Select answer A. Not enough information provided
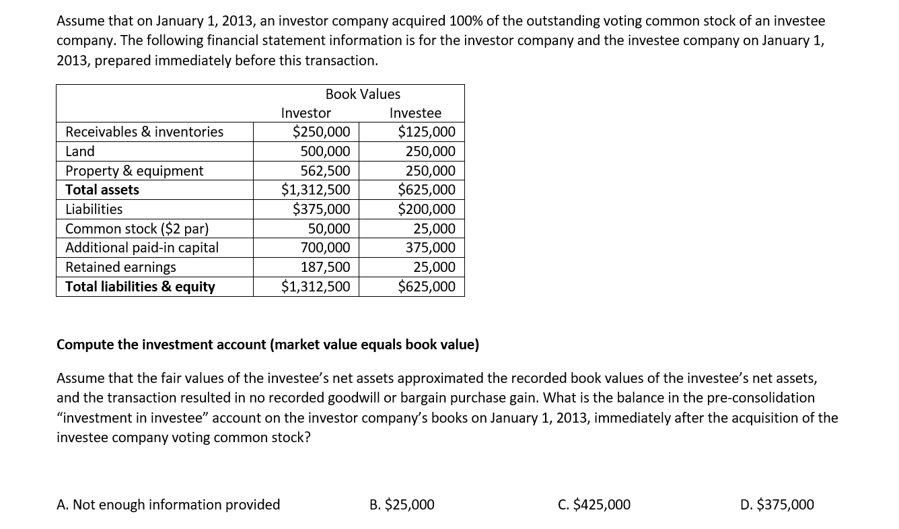The height and width of the screenshot is (529, 899). pyautogui.click(x=168, y=504)
